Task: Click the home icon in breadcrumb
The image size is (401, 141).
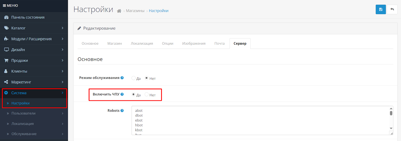Action: click(x=119, y=11)
